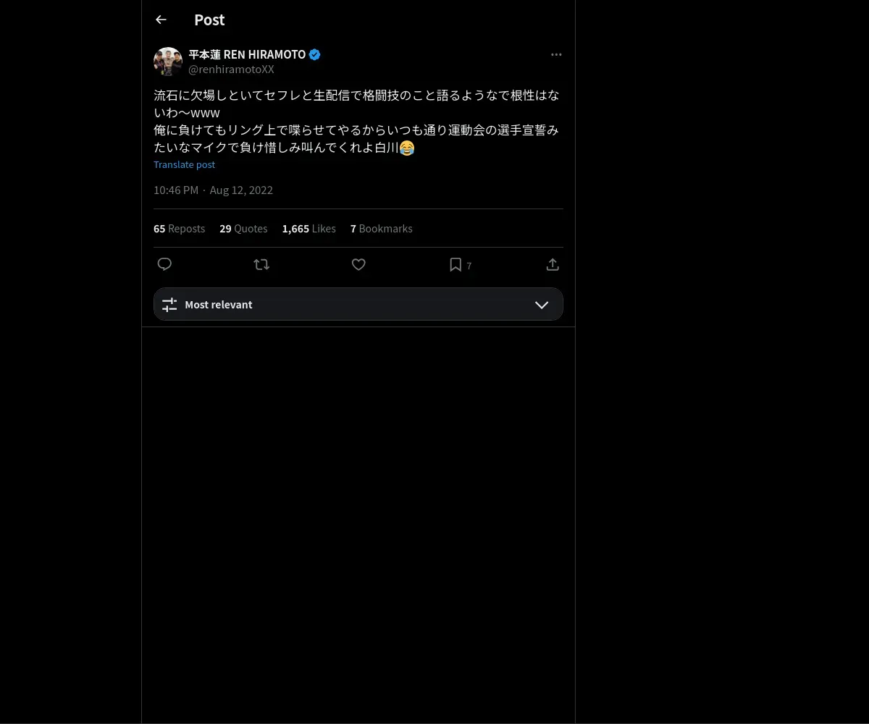Screen dimensions: 869x724
Task: Open Ren Hiramoto's profile picture
Action: pos(168,62)
